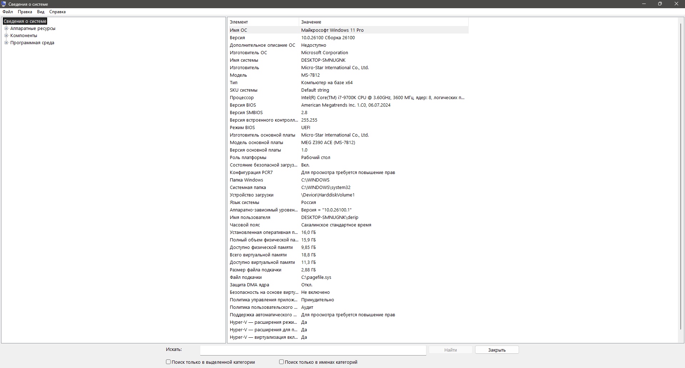Select Сведения о системе tree root
Viewport: 685px width, 368px height.
click(x=25, y=21)
